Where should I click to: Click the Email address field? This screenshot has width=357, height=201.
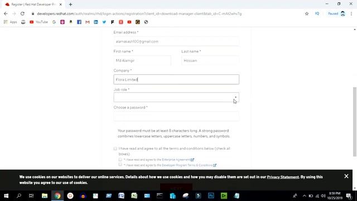click(x=176, y=41)
